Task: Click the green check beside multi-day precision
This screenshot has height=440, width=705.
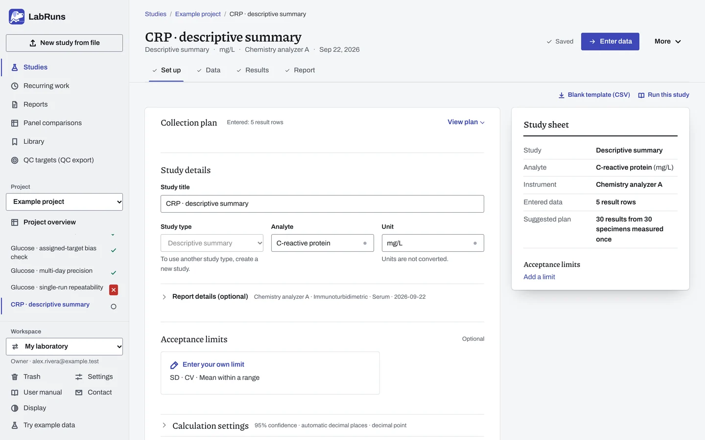Action: coord(114,273)
